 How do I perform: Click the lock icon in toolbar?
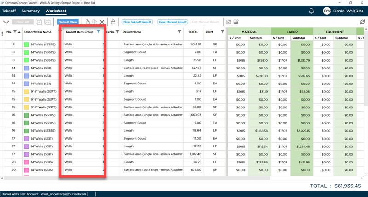click(x=113, y=22)
